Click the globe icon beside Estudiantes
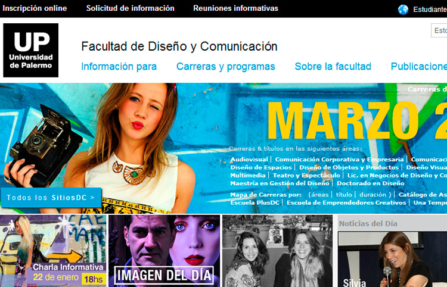 403,9
